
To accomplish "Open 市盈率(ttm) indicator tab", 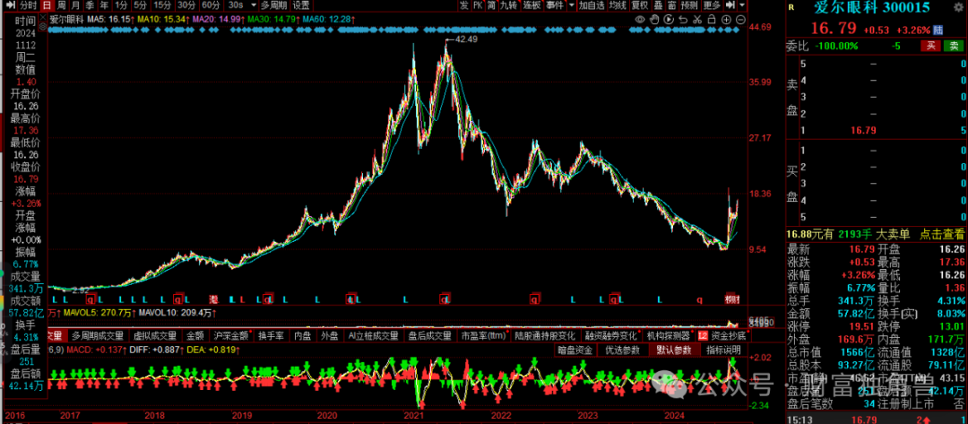I will [x=483, y=336].
